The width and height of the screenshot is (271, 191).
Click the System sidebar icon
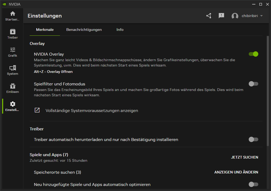pyautogui.click(x=12, y=70)
